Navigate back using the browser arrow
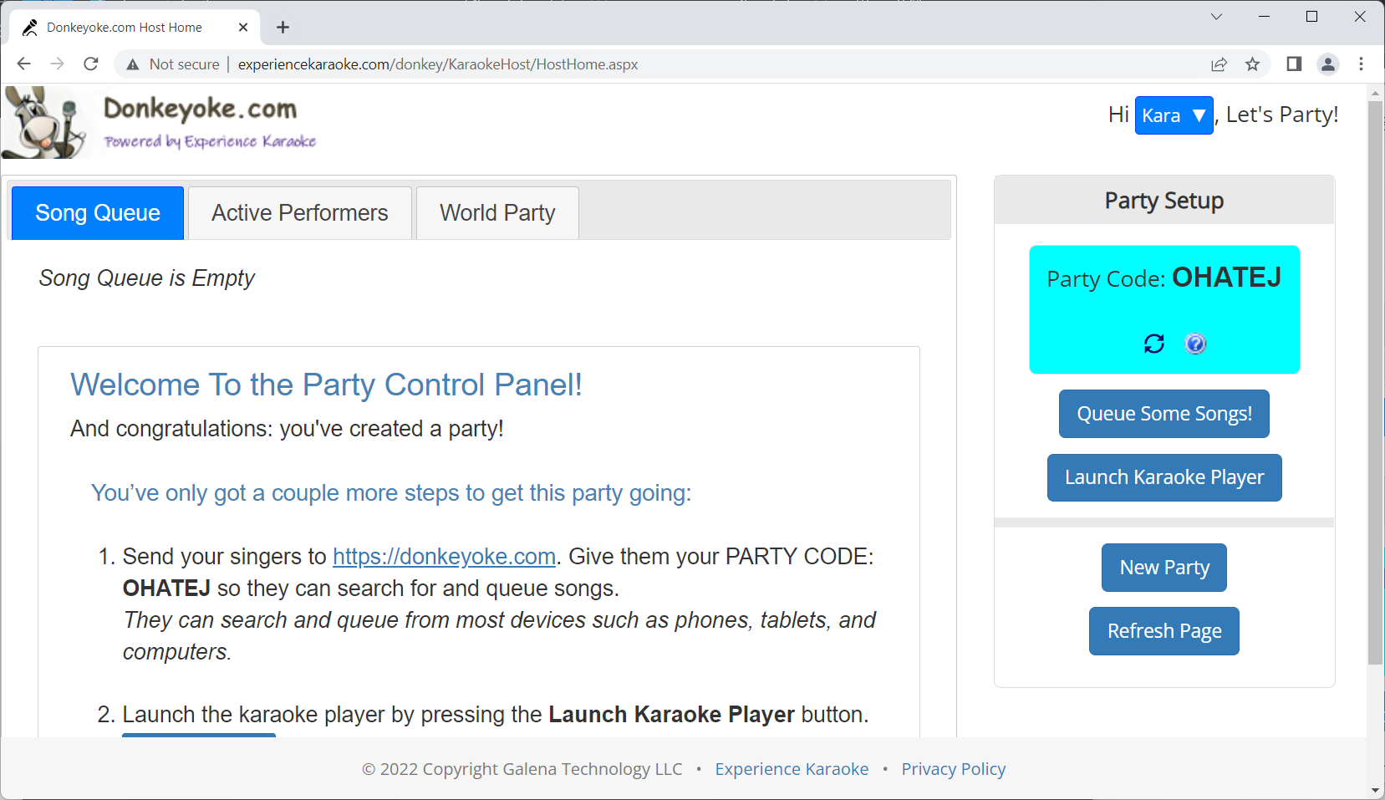1385x800 pixels. coord(23,64)
